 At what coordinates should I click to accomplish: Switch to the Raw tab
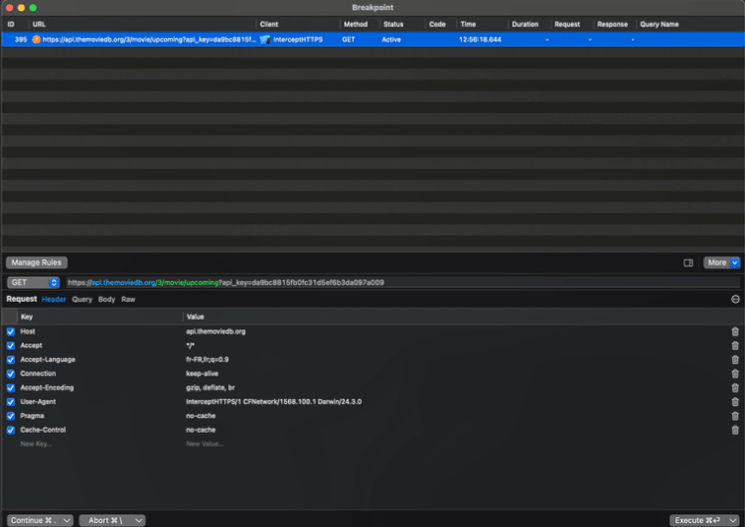click(128, 299)
